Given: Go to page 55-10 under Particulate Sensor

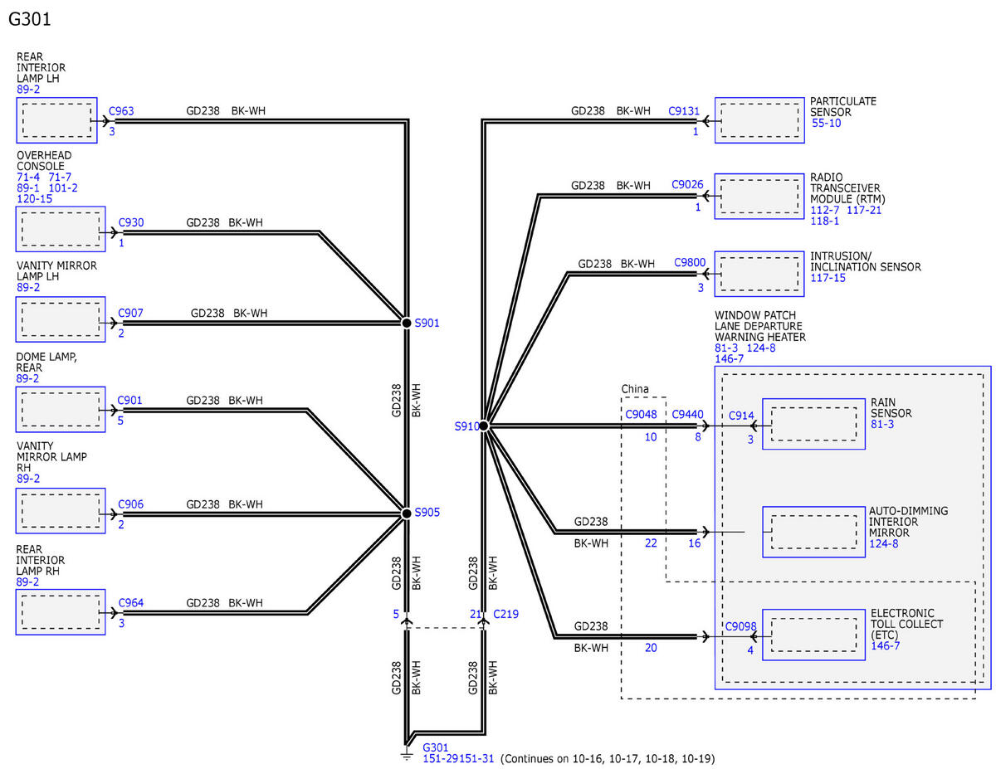Looking at the screenshot, I should pos(827,123).
